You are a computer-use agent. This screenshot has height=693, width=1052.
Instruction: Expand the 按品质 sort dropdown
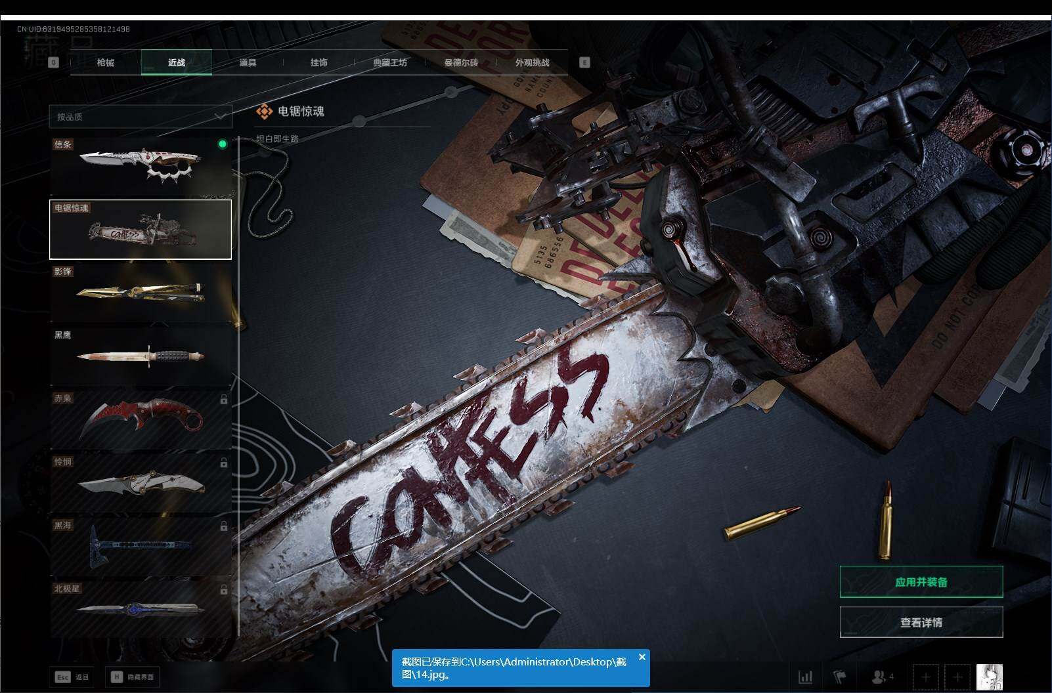(141, 117)
